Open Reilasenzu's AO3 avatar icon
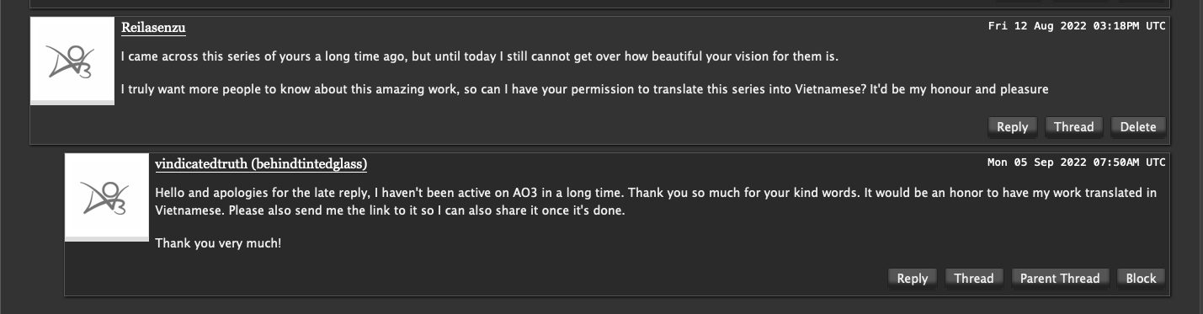Screen dimensions: 1203x314 [72, 61]
